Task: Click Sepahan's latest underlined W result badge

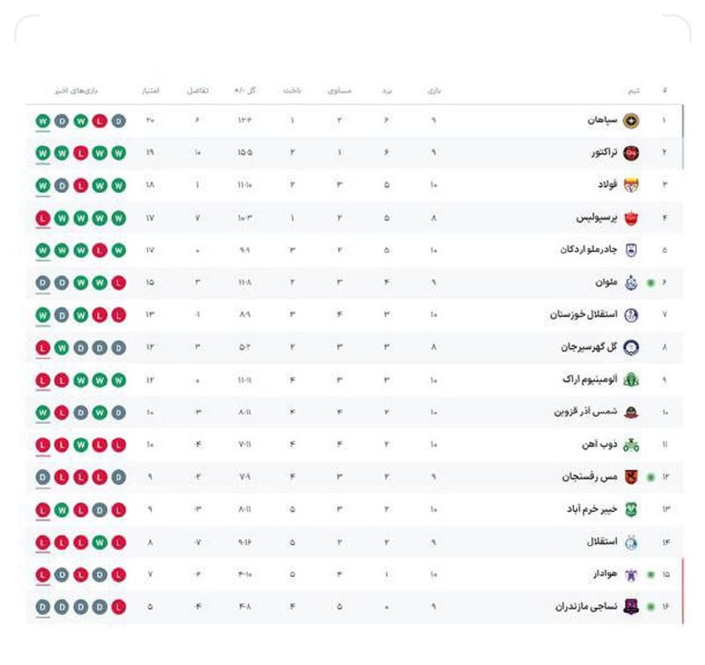Action: 42,122
